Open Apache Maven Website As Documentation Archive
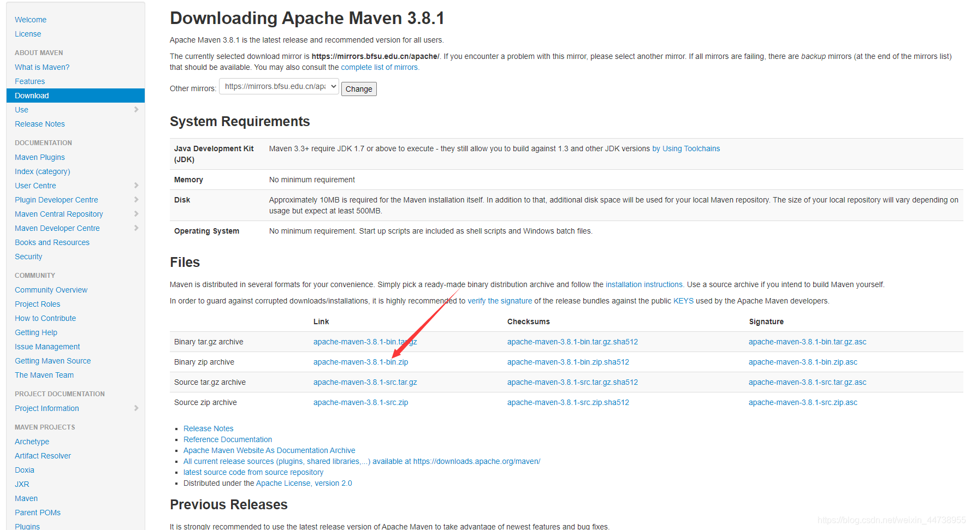The width and height of the screenshot is (971, 530). tap(269, 450)
